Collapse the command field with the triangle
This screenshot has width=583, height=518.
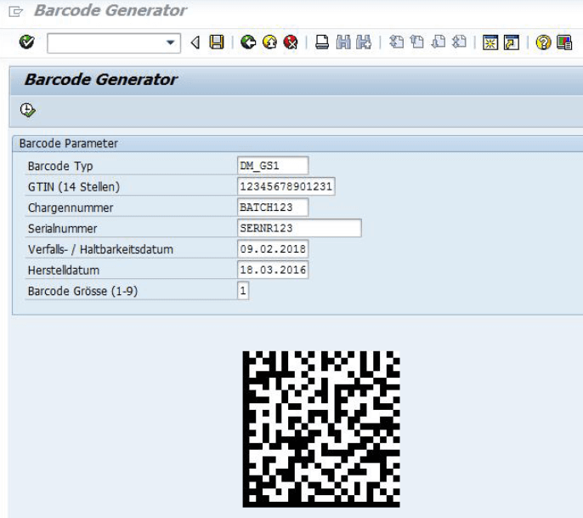195,43
